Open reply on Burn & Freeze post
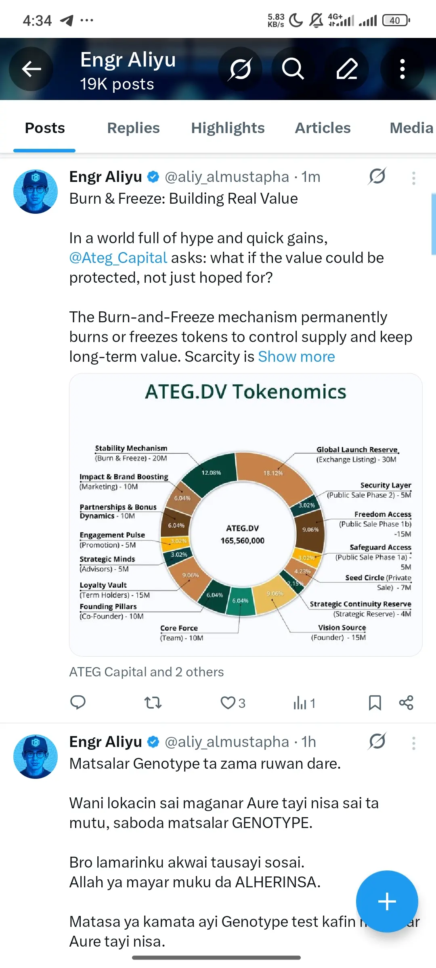The height and width of the screenshot is (968, 436). (x=78, y=703)
